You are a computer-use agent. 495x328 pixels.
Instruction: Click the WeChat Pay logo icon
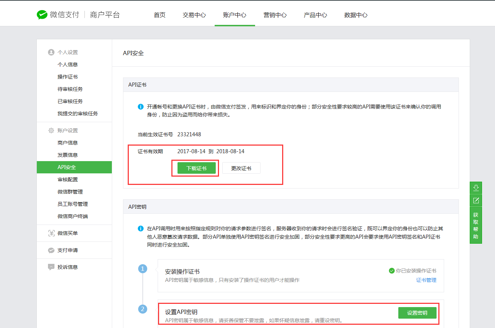tap(42, 15)
